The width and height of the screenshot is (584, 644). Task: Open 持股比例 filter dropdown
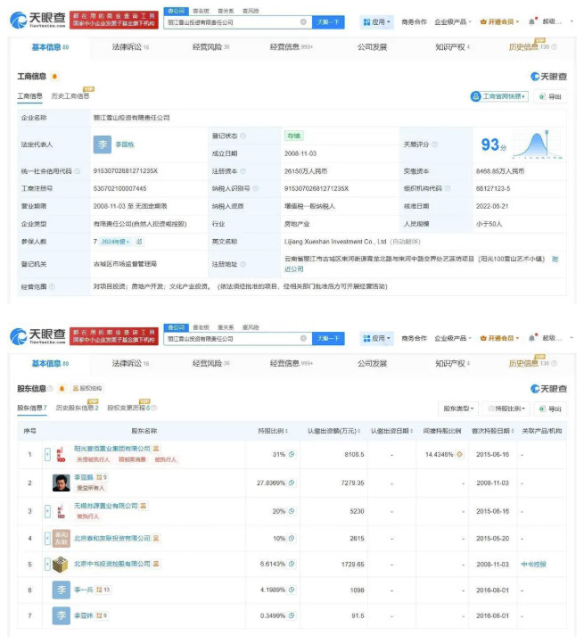[x=509, y=408]
